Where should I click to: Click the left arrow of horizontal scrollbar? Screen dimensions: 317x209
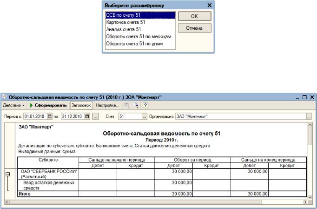pyautogui.click(x=7, y=202)
